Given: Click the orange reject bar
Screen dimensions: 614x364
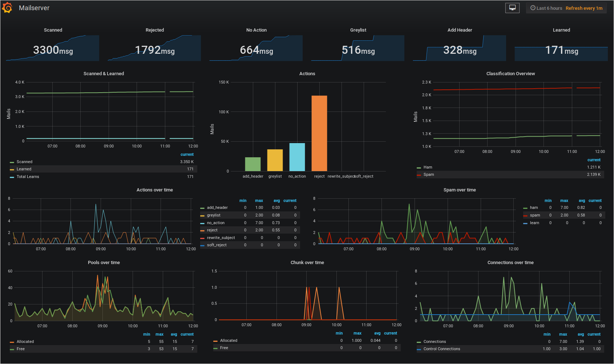Looking at the screenshot, I should point(319,133).
